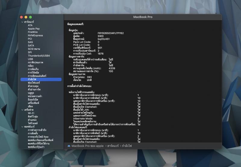This screenshot has width=241, height=167.
Task: Open the NVMExpress sidebar entry
Action: click(x=35, y=35)
